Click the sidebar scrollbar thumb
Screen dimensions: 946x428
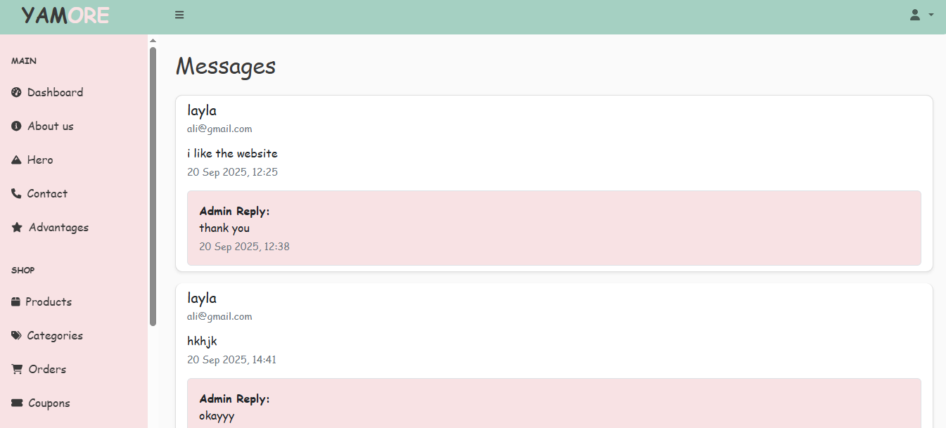[153, 186]
